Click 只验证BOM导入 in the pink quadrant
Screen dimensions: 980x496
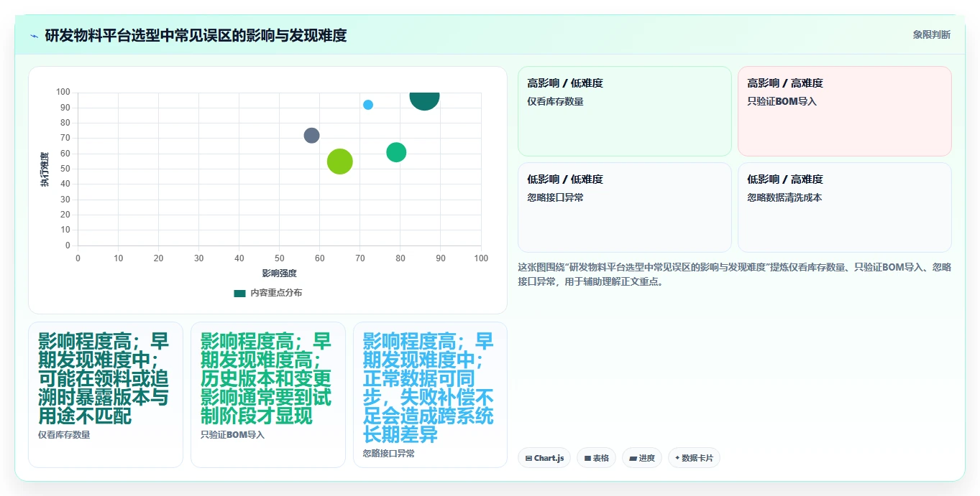782,101
